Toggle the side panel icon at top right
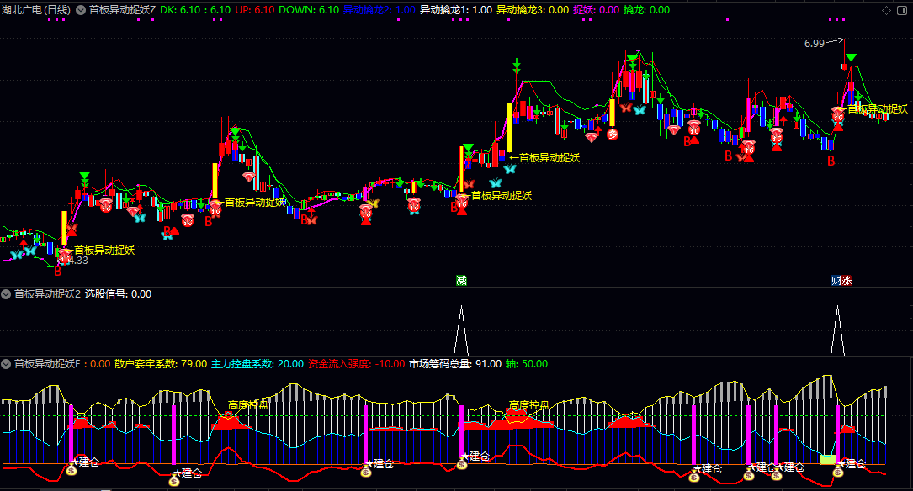The width and height of the screenshot is (913, 491). point(903,10)
